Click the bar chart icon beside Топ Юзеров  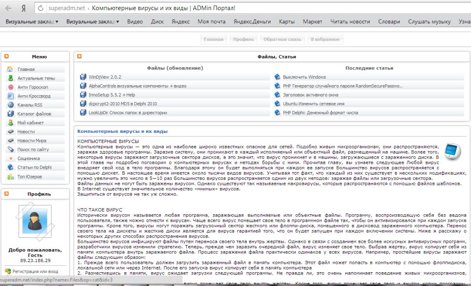coord(11,177)
